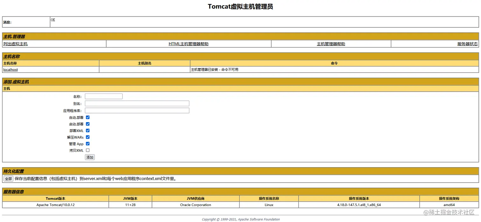Focus the 应用程序库 input field
Image resolution: width=481 pixels, height=222 pixels.
137,110
